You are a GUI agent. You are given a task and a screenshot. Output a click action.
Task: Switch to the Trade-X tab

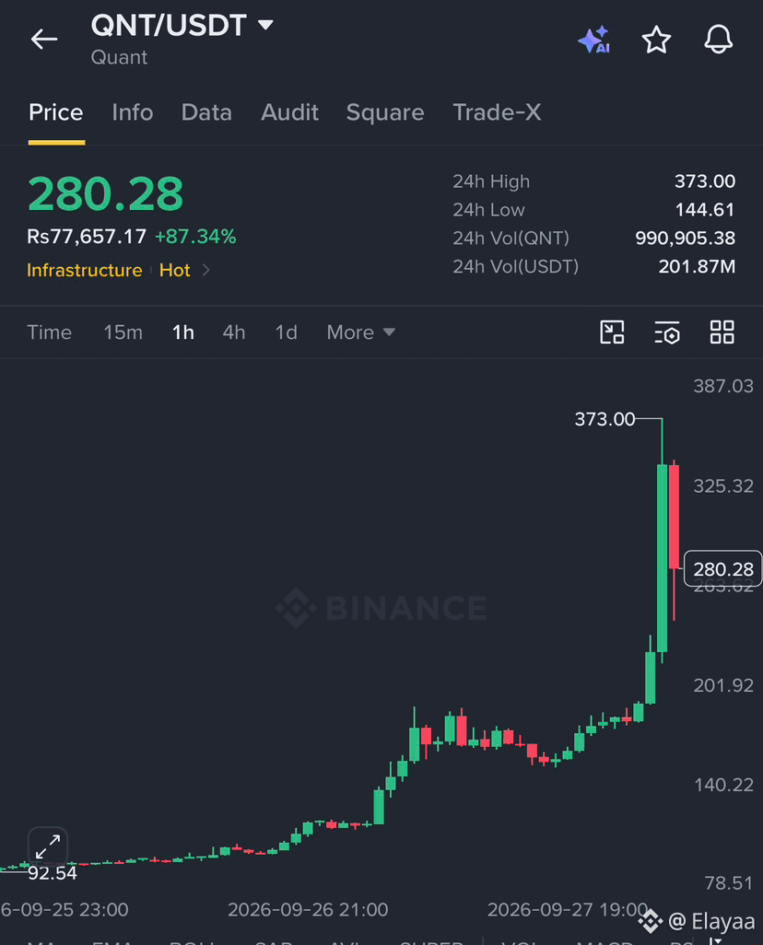tap(497, 112)
